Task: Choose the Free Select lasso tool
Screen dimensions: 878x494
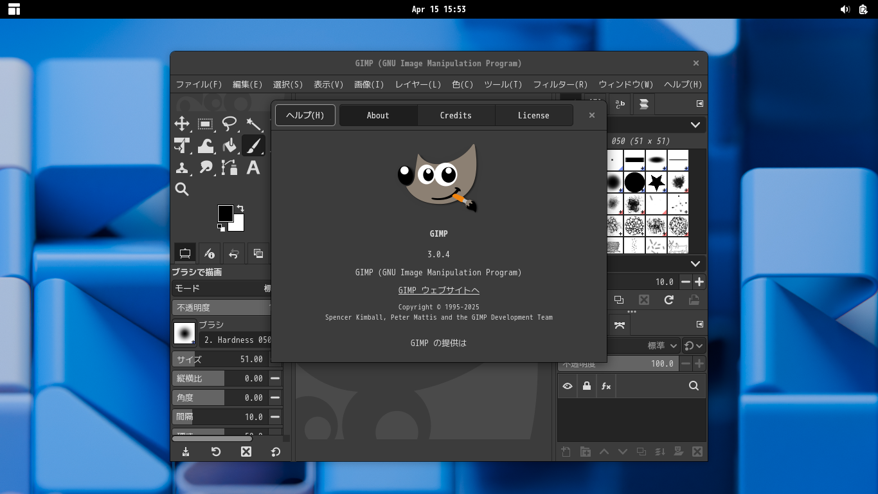Action: [229, 124]
